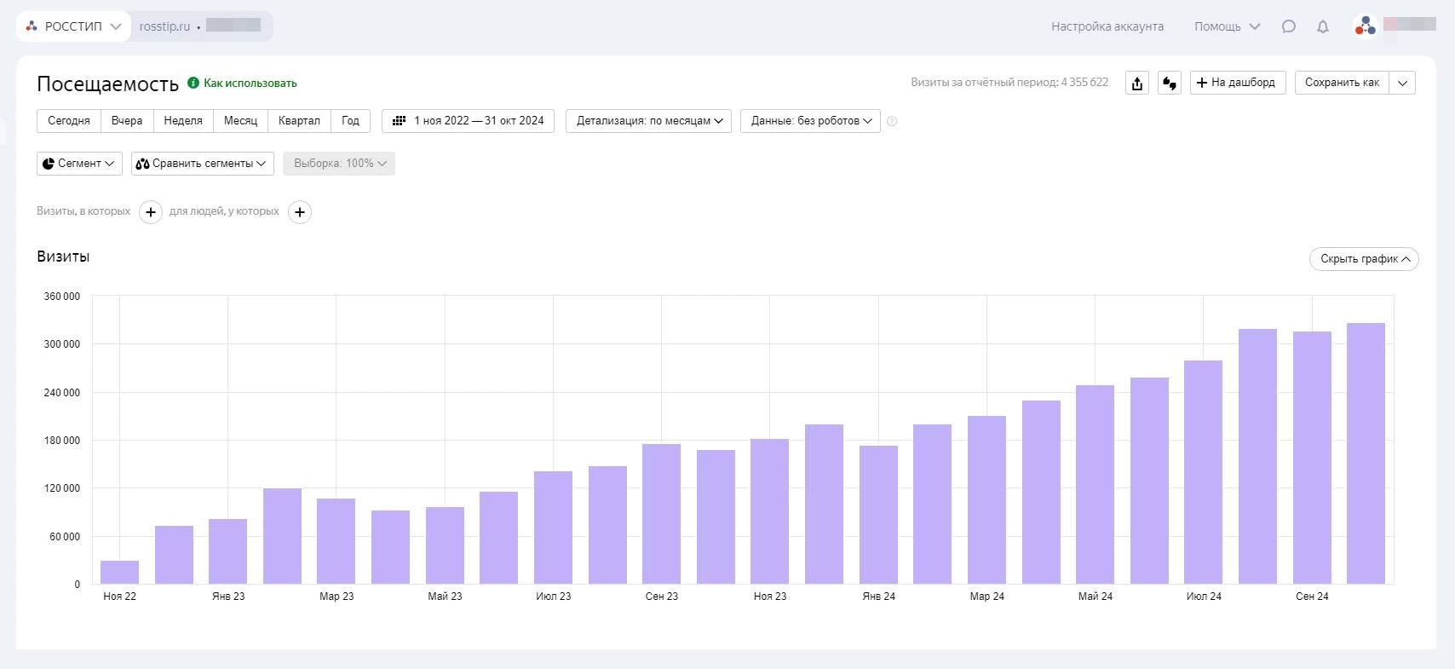Collapse chart with Скрыть график

(x=1364, y=259)
